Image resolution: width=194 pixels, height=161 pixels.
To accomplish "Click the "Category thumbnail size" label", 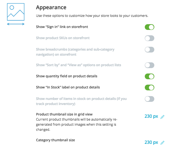I will click(x=56, y=140).
